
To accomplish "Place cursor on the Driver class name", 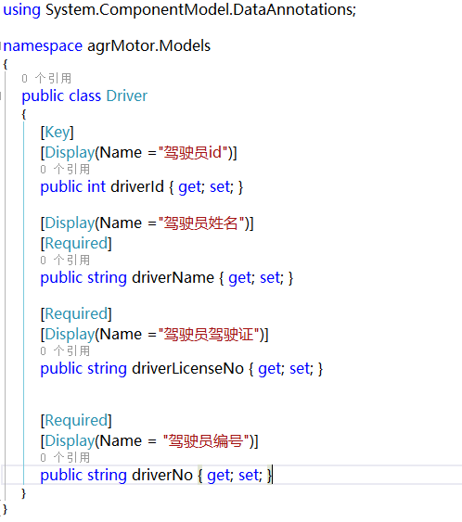I will tap(127, 95).
